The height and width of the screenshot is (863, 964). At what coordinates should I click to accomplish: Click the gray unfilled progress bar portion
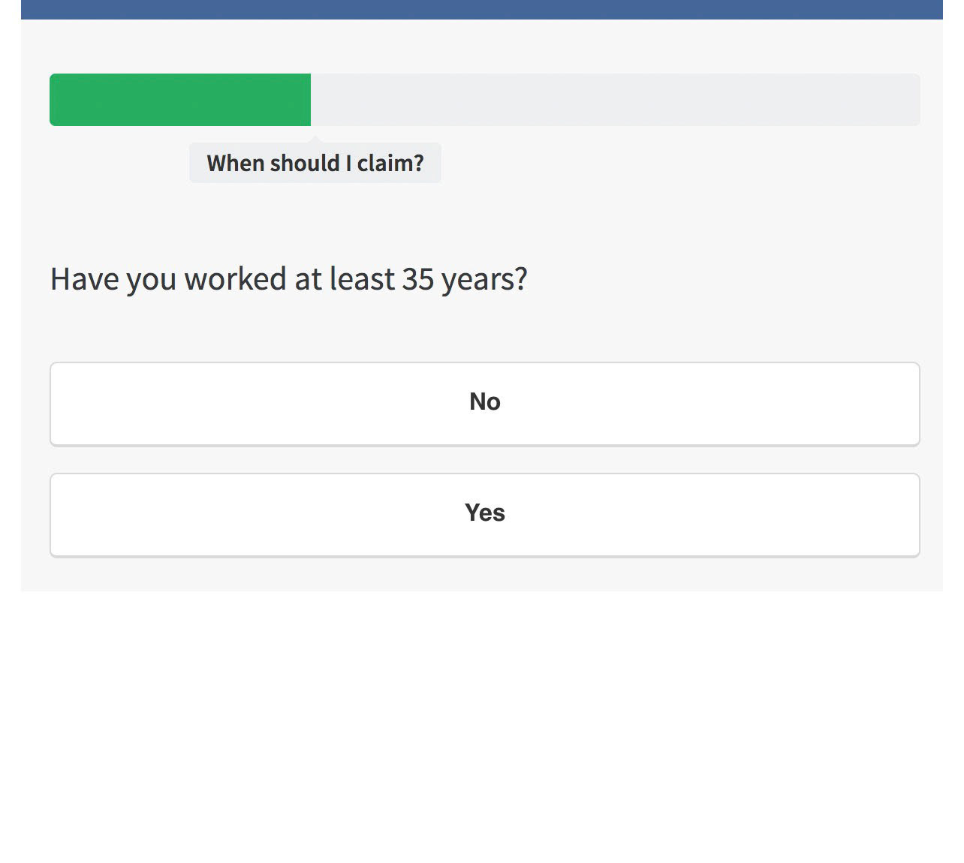click(616, 100)
